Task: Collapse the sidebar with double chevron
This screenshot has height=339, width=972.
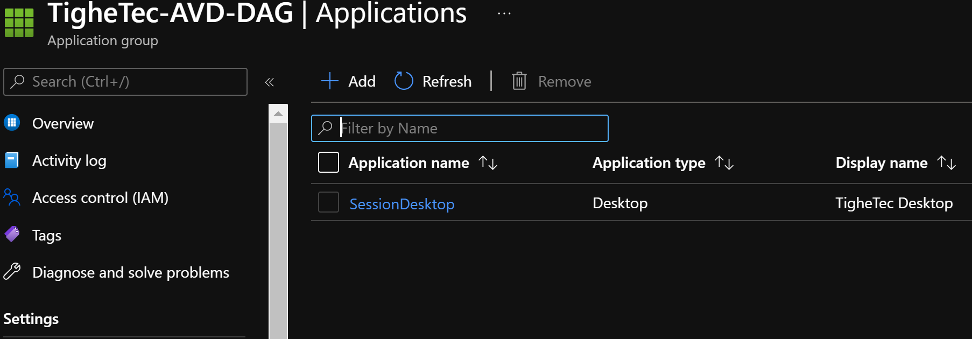Action: 270,82
